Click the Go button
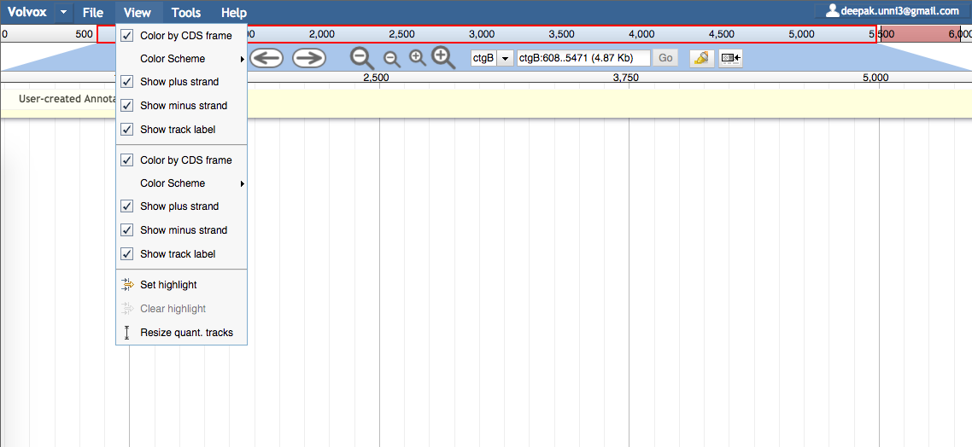 point(665,58)
